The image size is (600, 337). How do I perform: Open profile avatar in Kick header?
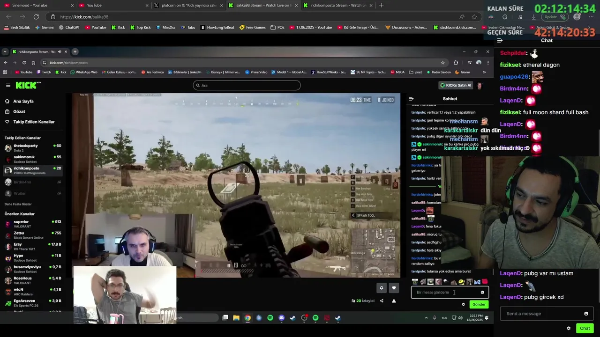[x=479, y=85]
